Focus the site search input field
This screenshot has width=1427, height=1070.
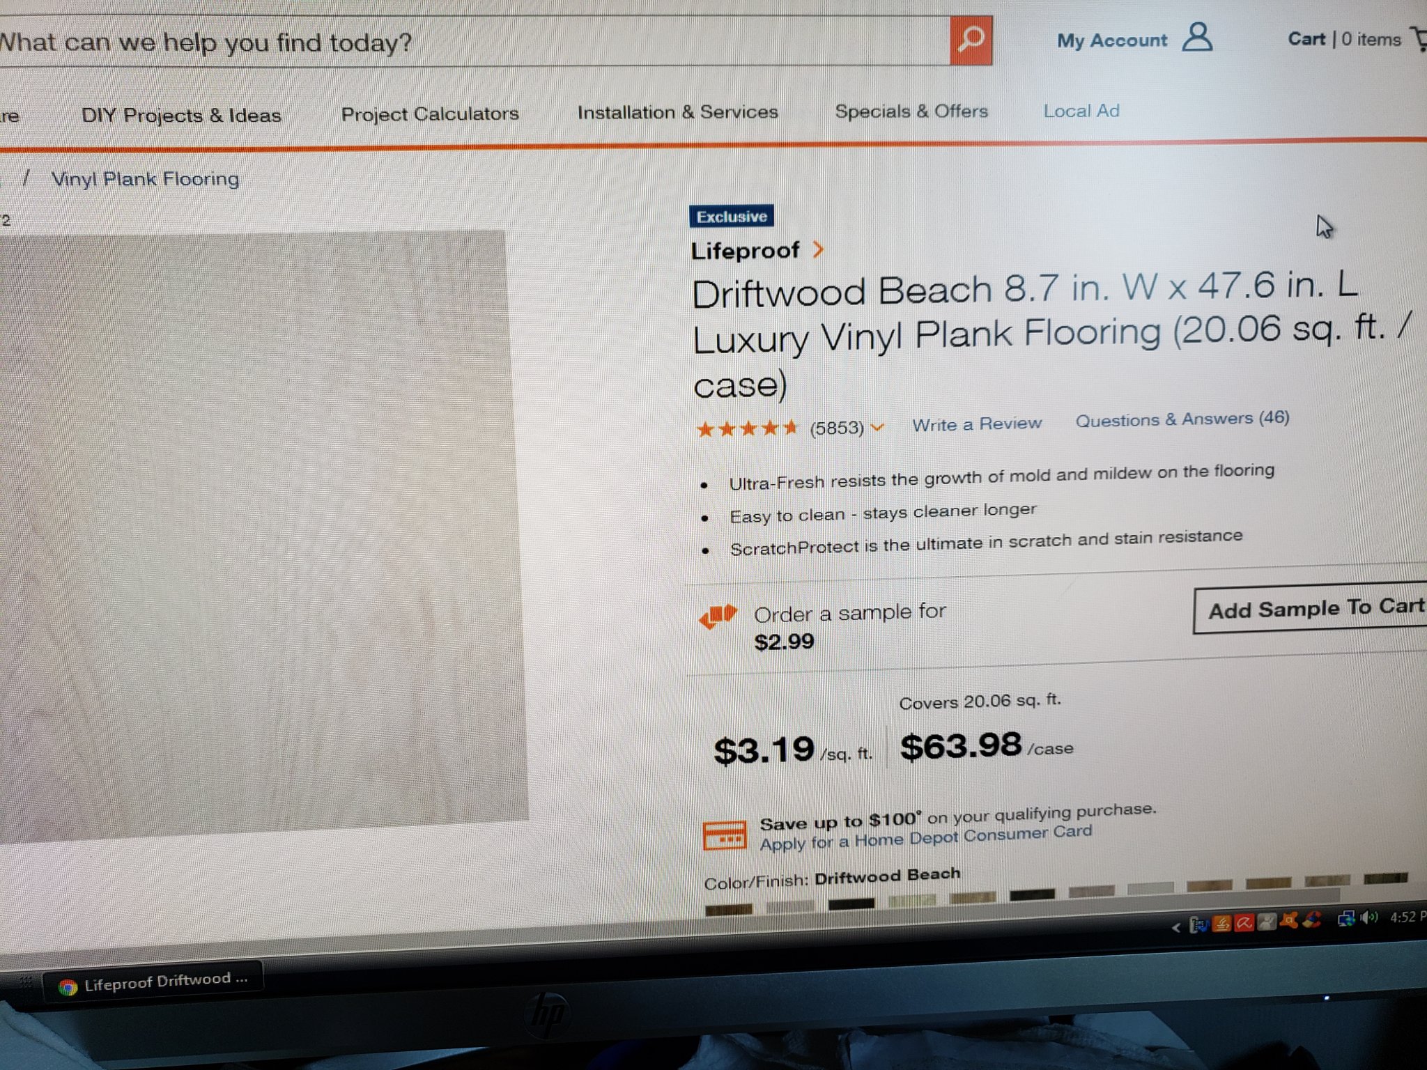(x=474, y=42)
